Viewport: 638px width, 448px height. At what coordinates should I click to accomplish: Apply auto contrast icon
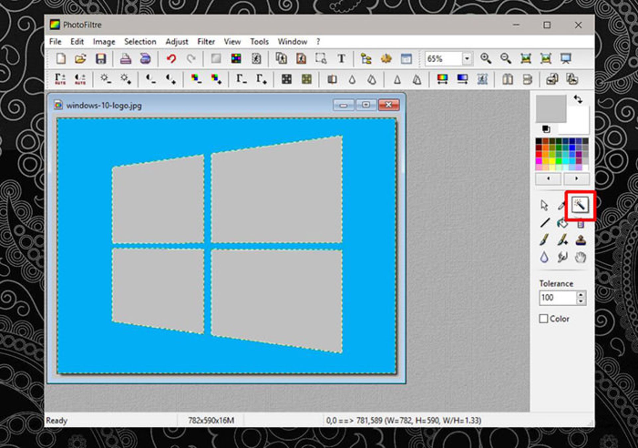(x=80, y=79)
